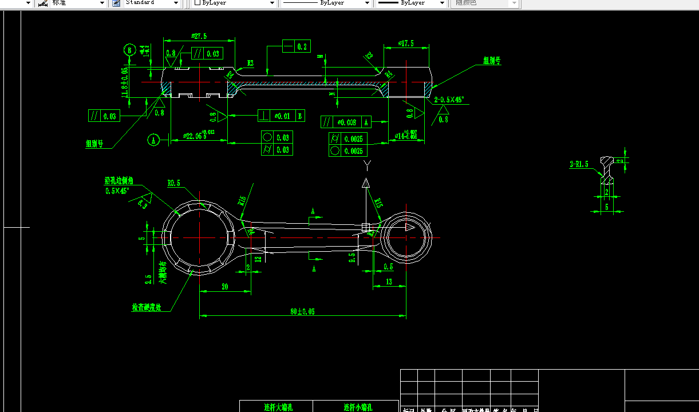Viewport: 699px width, 412px height.
Task: Select cylindricity 0.0025 tolerance frame
Action: point(347,138)
